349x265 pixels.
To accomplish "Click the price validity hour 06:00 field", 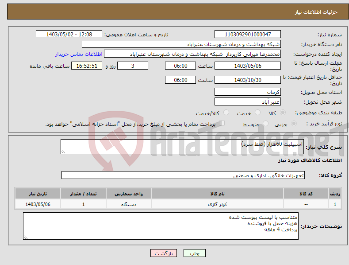I will [x=180, y=80].
